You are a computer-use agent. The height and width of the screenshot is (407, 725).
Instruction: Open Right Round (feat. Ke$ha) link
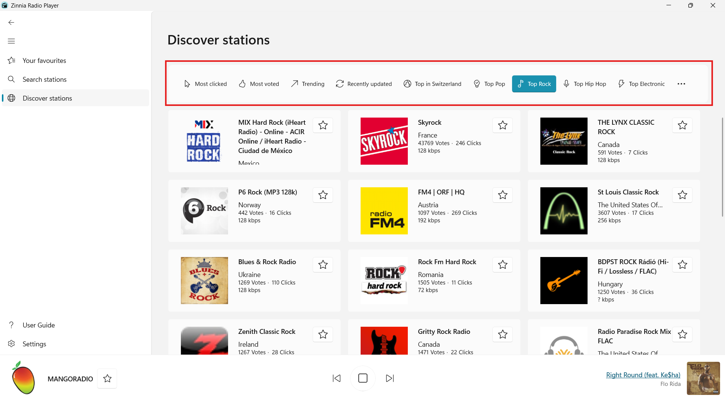click(643, 375)
